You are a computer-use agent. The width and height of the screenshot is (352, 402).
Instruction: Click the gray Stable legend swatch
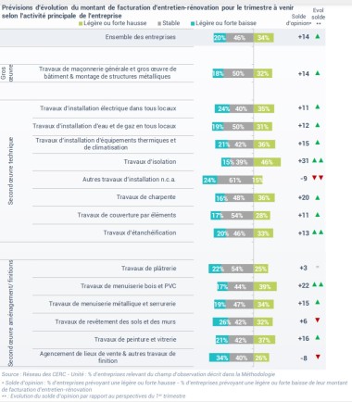159,24
